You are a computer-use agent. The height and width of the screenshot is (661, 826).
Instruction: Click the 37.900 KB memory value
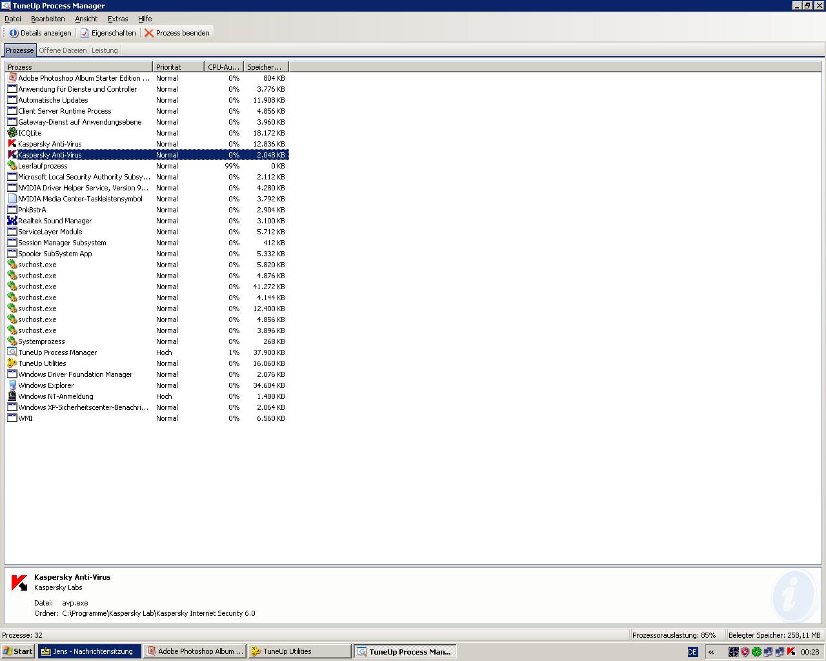click(269, 352)
